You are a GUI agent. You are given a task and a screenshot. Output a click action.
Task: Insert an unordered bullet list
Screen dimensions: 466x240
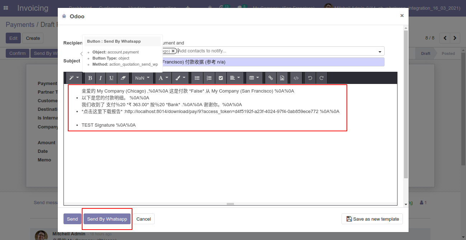click(197, 78)
